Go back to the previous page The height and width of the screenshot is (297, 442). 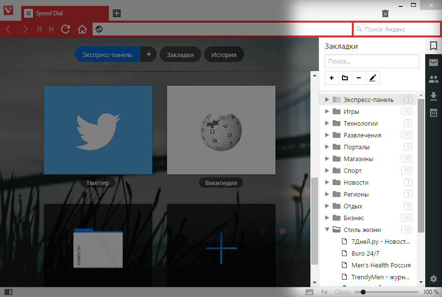point(8,29)
